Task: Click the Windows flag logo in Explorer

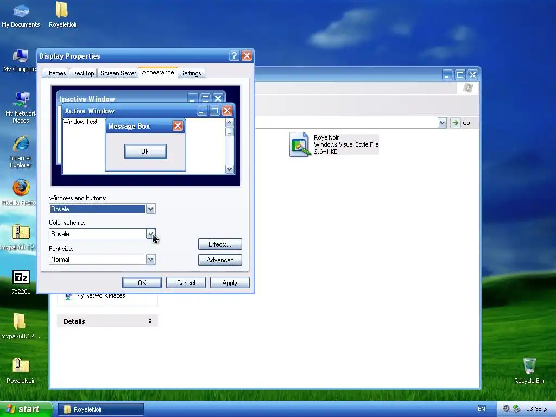Action: click(467, 88)
